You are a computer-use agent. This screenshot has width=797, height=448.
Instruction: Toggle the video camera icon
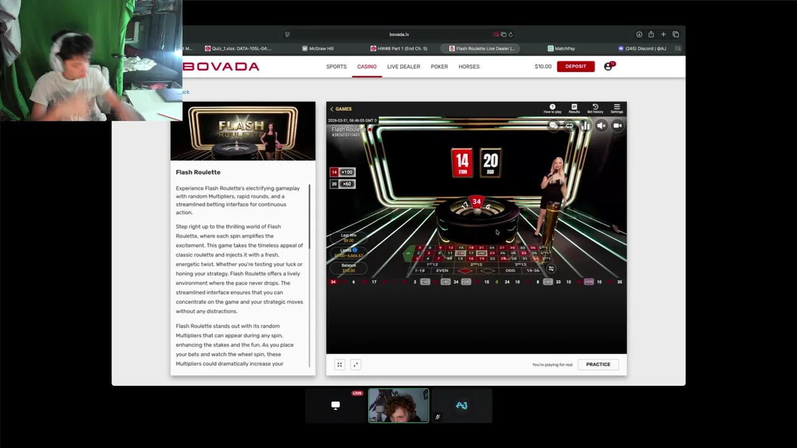tap(617, 126)
